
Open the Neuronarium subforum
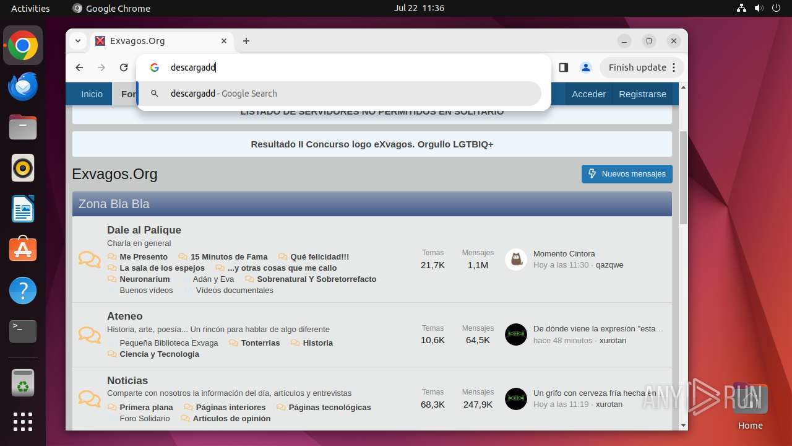(x=145, y=279)
